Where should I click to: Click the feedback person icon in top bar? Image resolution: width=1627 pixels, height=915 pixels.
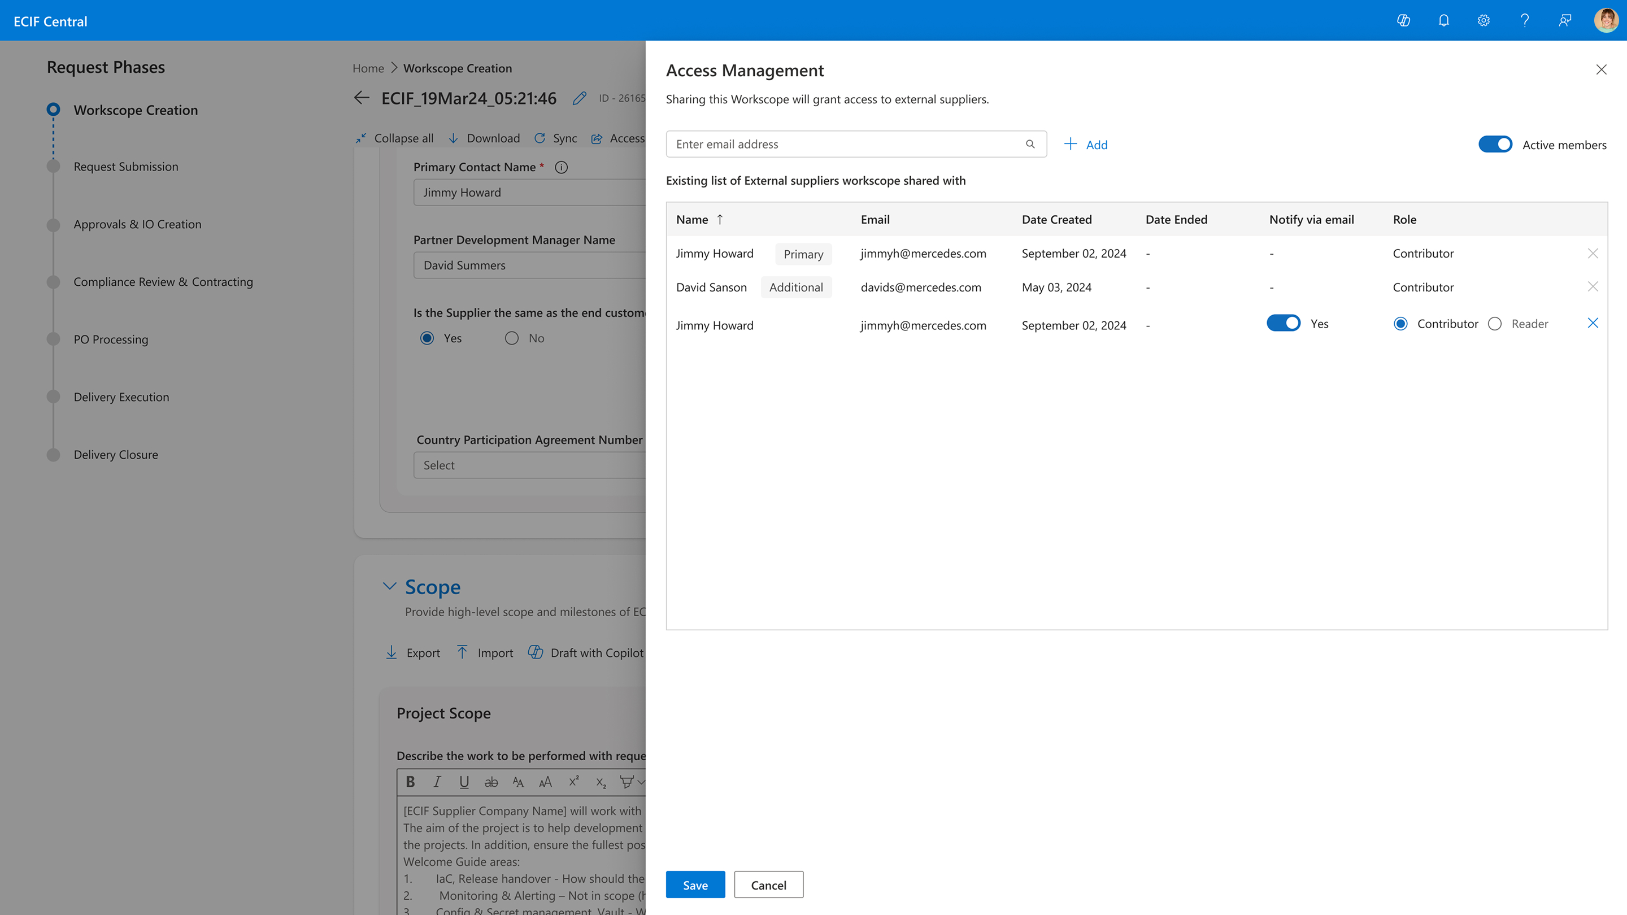tap(1564, 20)
